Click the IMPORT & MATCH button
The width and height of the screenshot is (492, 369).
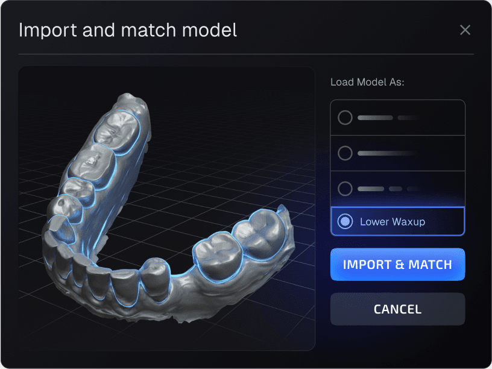coord(397,265)
